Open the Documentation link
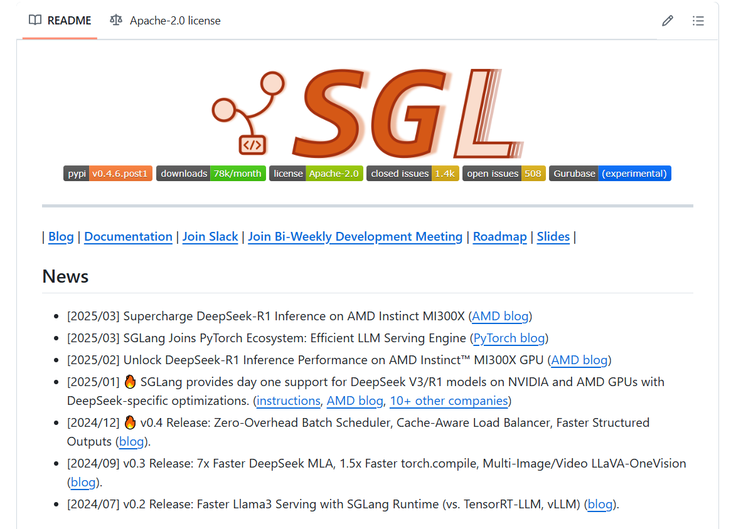 click(128, 236)
